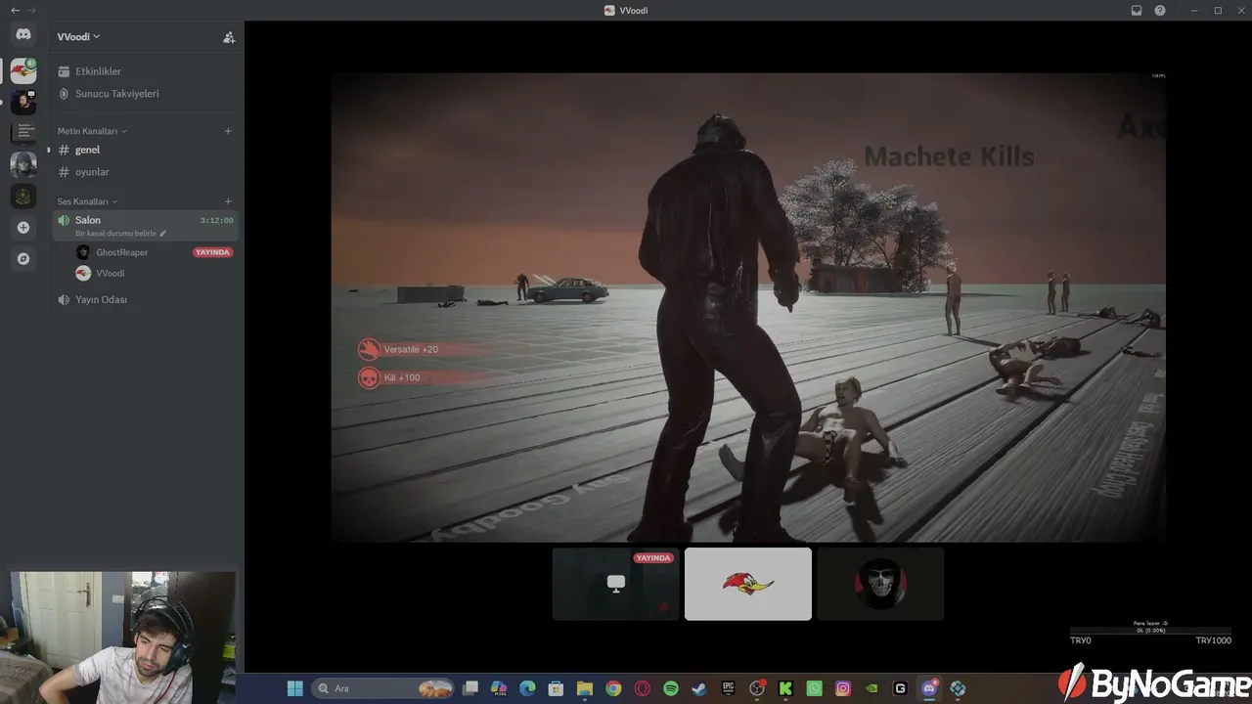1252x704 pixels.
Task: Launch Opera browser from the taskbar
Action: (643, 688)
